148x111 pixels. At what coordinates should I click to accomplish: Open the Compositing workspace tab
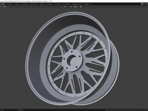coord(66,4)
